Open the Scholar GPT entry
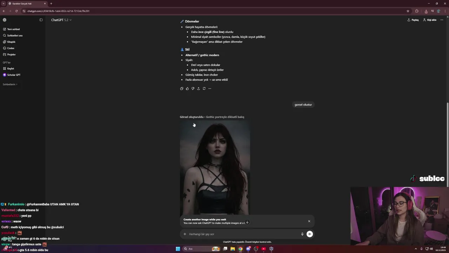This screenshot has width=449, height=253. coord(14,75)
